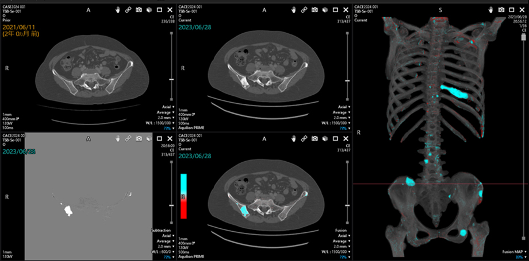Click the bright white lesion in the Subtraction image
The height and width of the screenshot is (261, 529).
pos(68,210)
